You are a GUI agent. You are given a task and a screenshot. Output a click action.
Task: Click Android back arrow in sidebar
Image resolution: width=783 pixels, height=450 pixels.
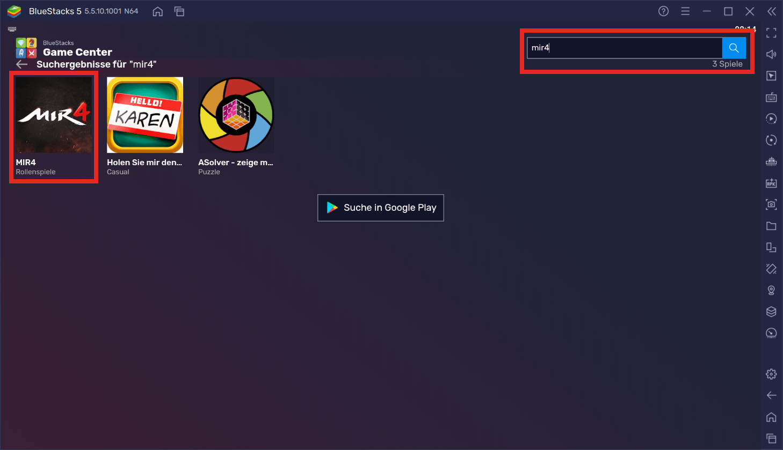point(771,395)
